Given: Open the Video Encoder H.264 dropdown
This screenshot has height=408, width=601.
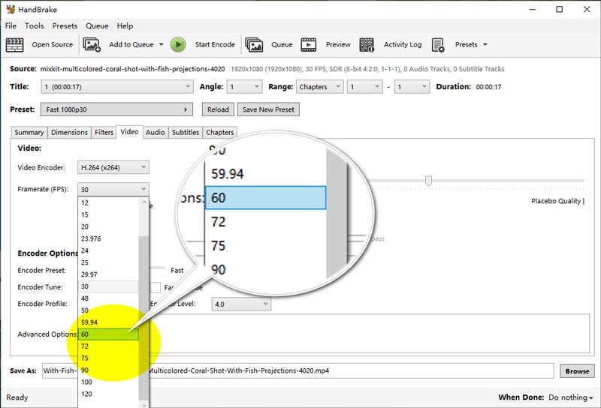Looking at the screenshot, I should coord(113,167).
